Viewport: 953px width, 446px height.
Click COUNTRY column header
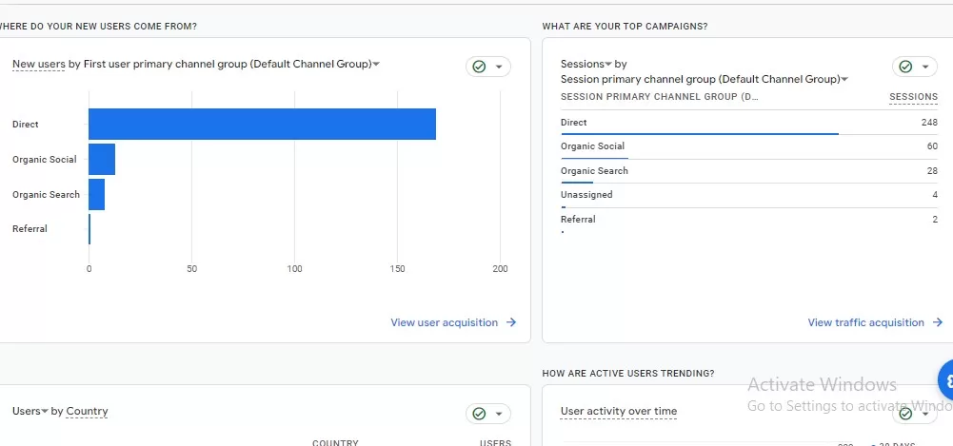point(335,443)
